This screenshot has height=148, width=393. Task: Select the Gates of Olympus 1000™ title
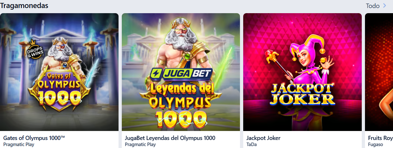pyautogui.click(x=34, y=138)
